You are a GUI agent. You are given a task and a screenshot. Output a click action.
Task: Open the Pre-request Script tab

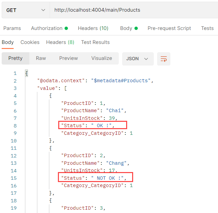169,28
